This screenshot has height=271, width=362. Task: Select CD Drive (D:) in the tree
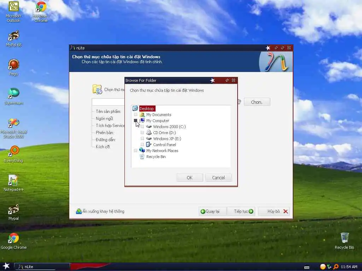click(x=164, y=133)
